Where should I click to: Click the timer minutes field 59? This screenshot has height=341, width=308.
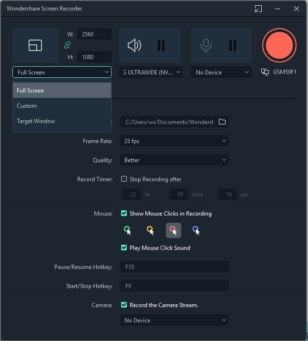pos(179,194)
